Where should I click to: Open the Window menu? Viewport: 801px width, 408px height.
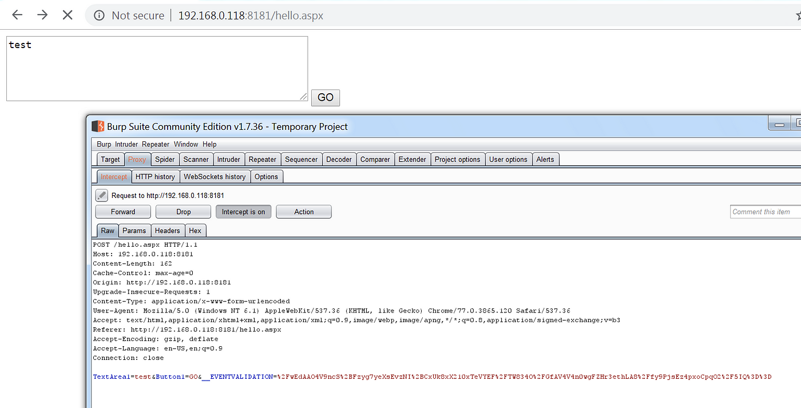click(x=186, y=144)
